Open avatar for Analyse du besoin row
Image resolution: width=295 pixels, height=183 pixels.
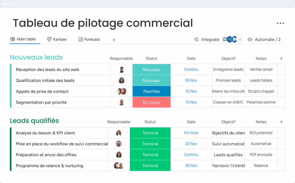(x=119, y=133)
